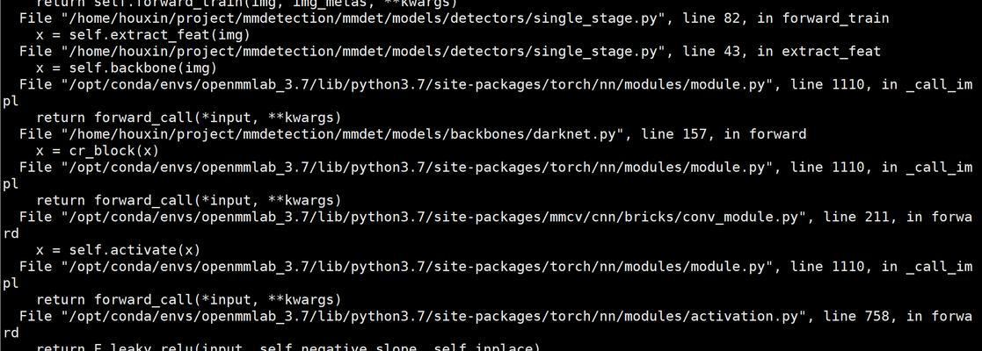Click first 'return forward_call(*input, **kwargs)' line
The image size is (982, 351).
click(188, 118)
